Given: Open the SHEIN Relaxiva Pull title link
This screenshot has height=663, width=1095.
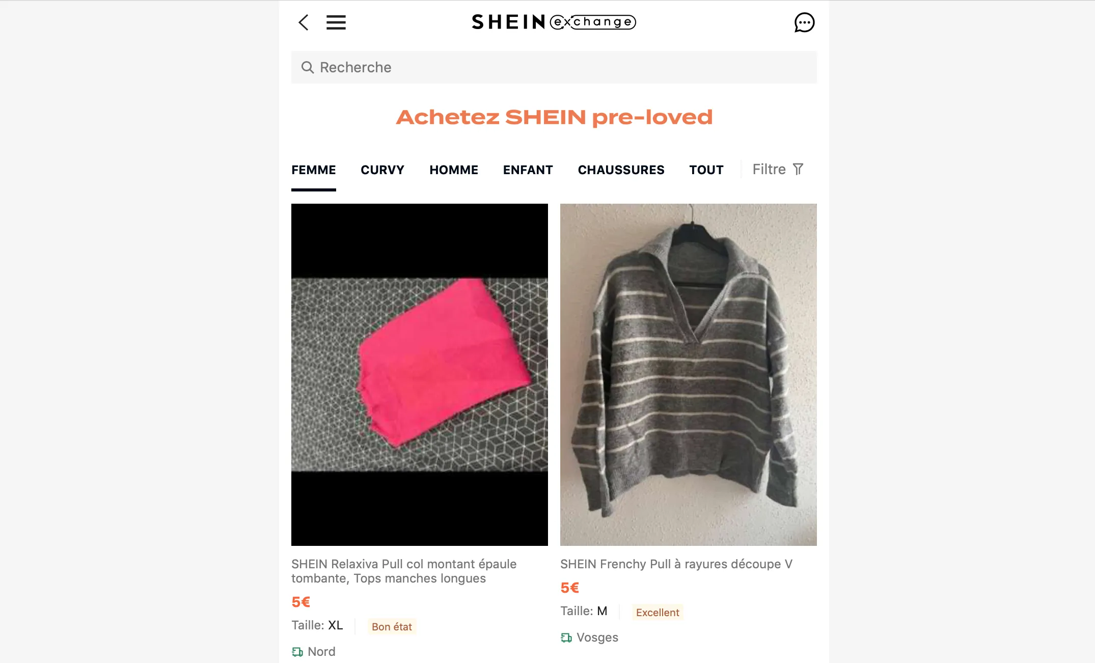Looking at the screenshot, I should 404,571.
